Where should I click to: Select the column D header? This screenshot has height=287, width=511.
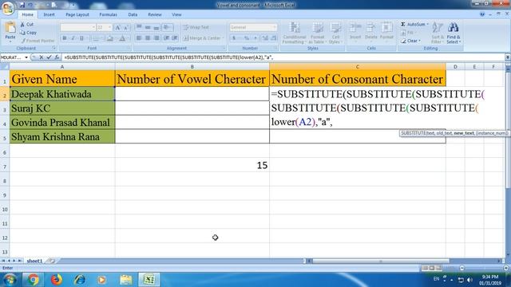pyautogui.click(x=455, y=66)
